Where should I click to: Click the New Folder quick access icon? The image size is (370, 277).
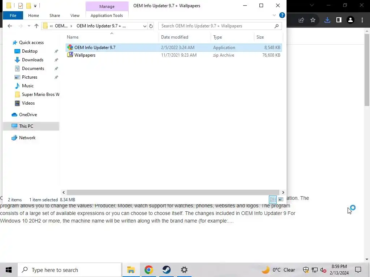(x=29, y=6)
